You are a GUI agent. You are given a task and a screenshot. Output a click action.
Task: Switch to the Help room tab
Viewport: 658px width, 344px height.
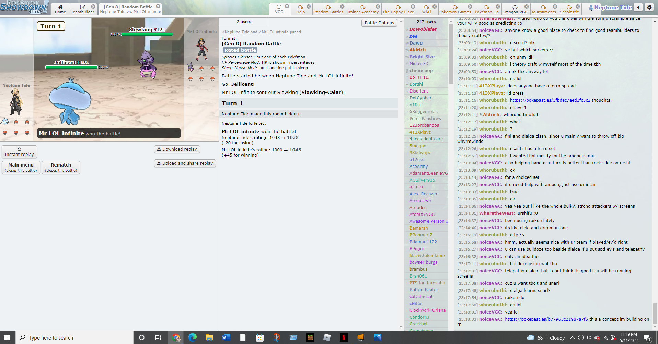coord(301,9)
